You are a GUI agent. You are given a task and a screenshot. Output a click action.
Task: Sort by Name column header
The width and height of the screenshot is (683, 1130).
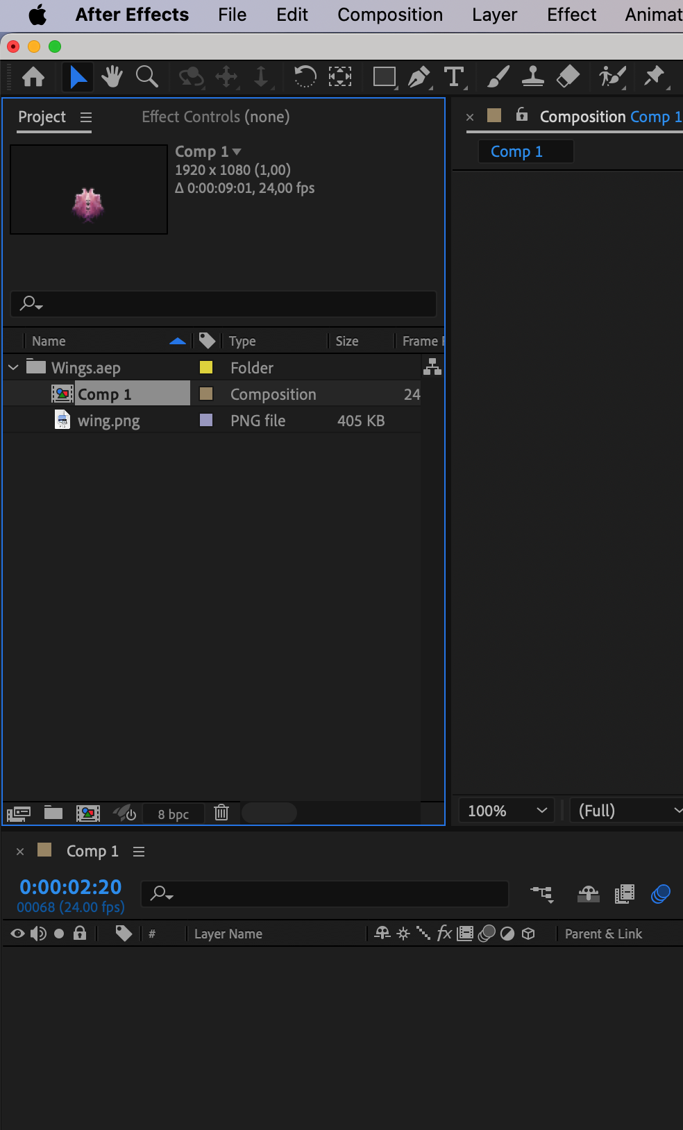click(49, 341)
